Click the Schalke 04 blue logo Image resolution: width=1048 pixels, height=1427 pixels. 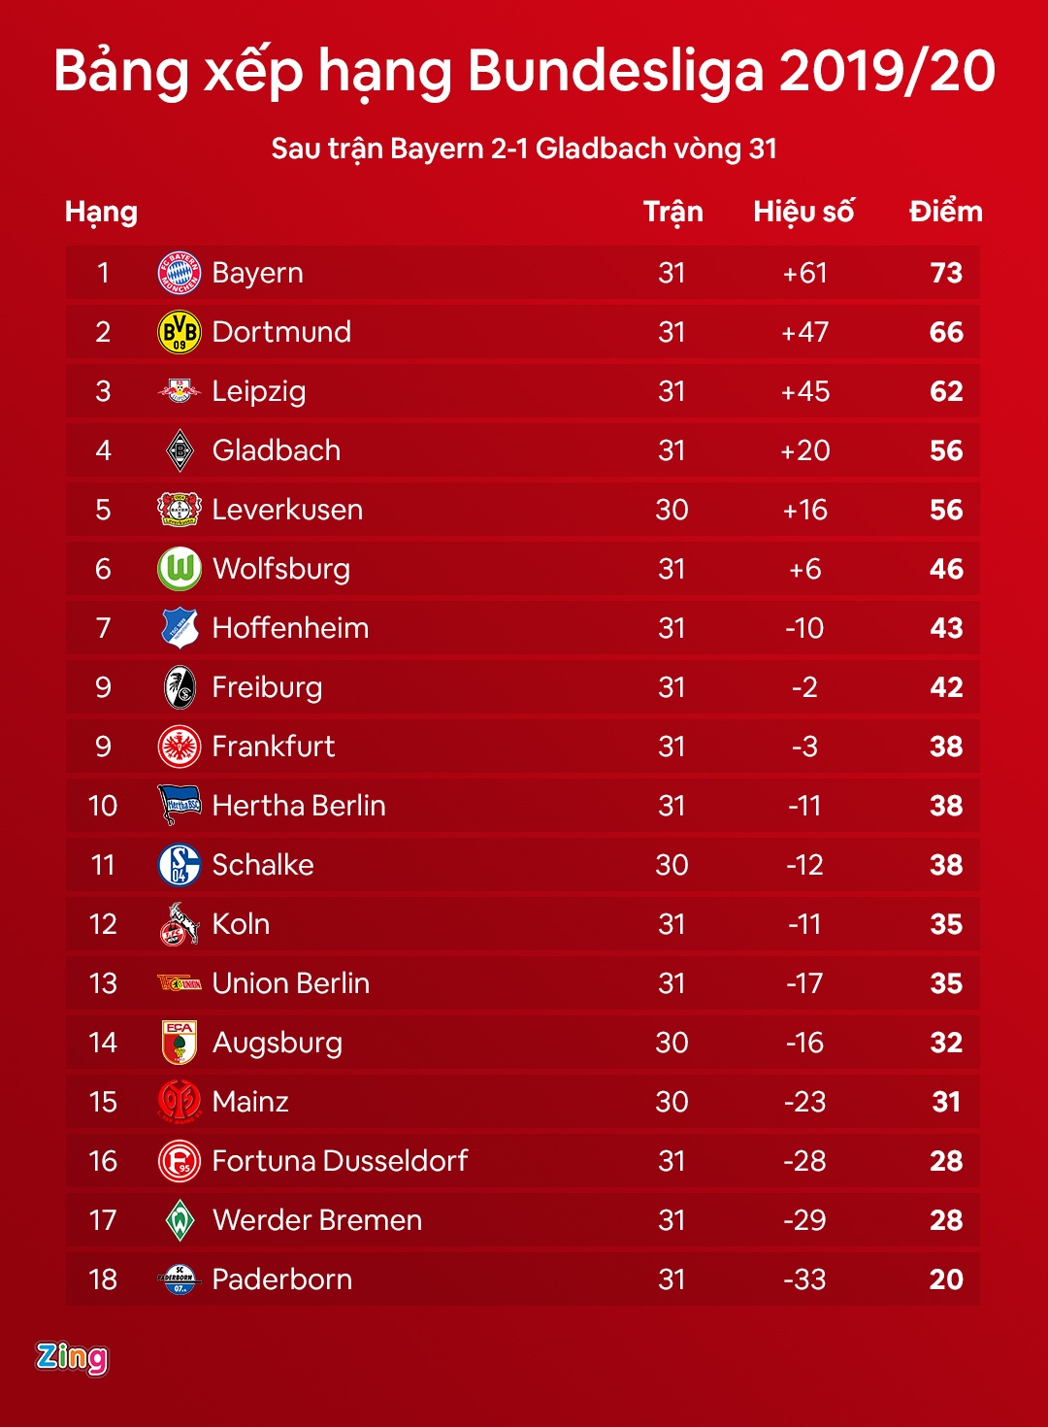pyautogui.click(x=180, y=865)
